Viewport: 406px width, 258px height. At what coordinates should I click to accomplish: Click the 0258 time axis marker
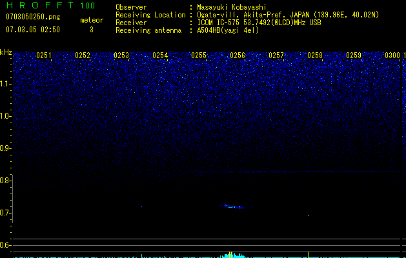pyautogui.click(x=315, y=55)
